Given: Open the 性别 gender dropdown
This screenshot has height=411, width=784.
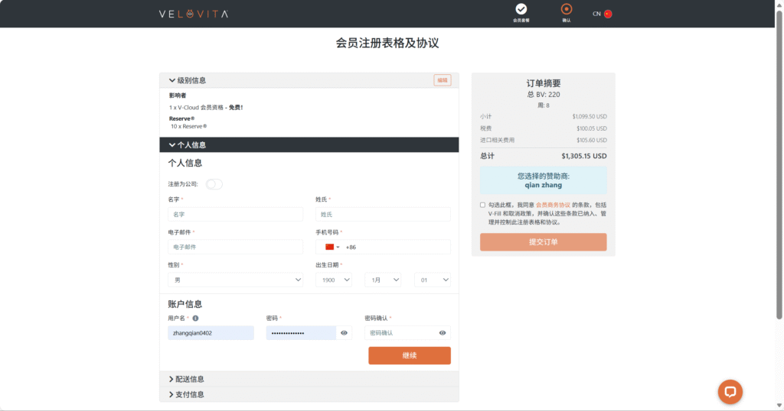Looking at the screenshot, I should coord(235,280).
